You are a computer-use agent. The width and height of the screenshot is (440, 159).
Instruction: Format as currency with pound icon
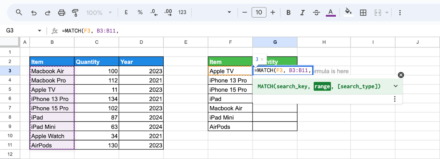pos(126,13)
